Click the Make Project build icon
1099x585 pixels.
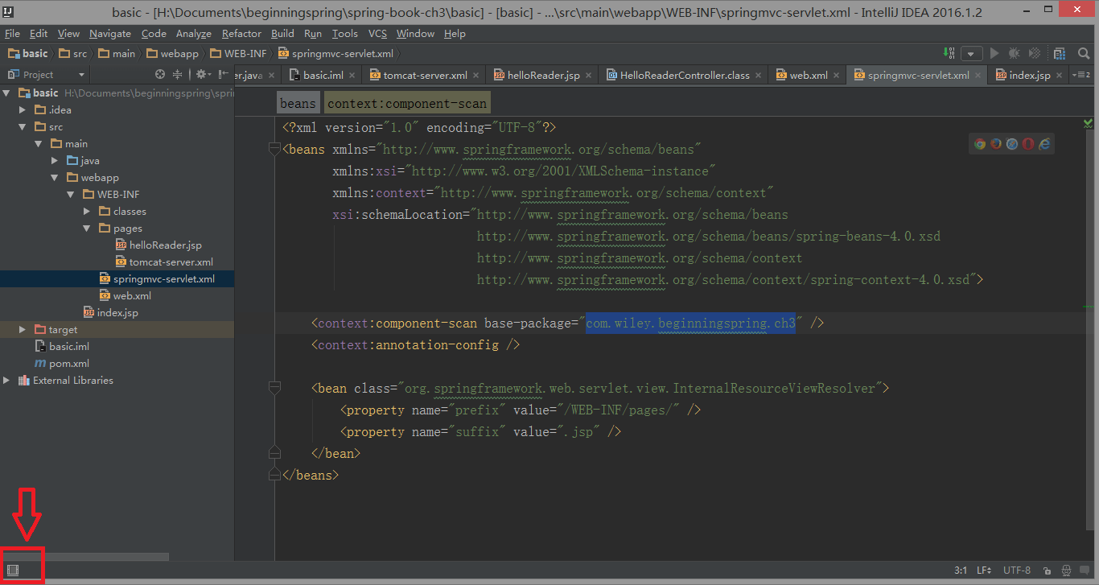[950, 53]
